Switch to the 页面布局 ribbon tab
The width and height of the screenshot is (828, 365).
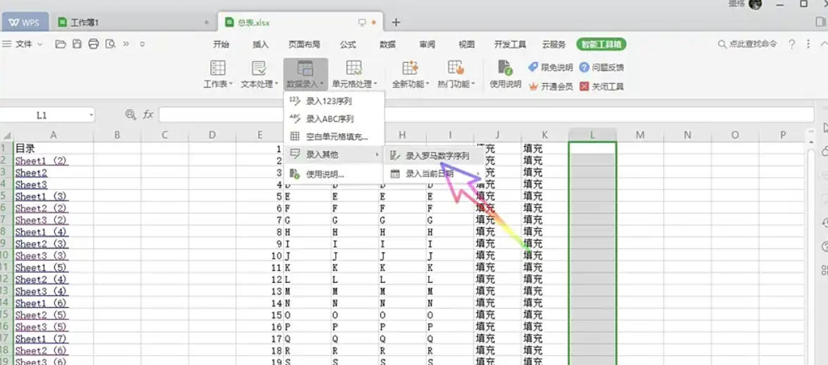[x=304, y=44]
